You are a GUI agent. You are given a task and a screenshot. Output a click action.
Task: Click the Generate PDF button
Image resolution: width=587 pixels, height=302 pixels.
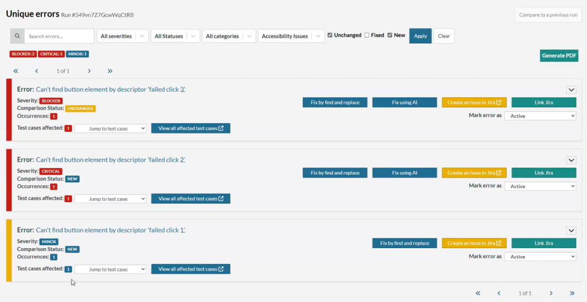(x=559, y=56)
